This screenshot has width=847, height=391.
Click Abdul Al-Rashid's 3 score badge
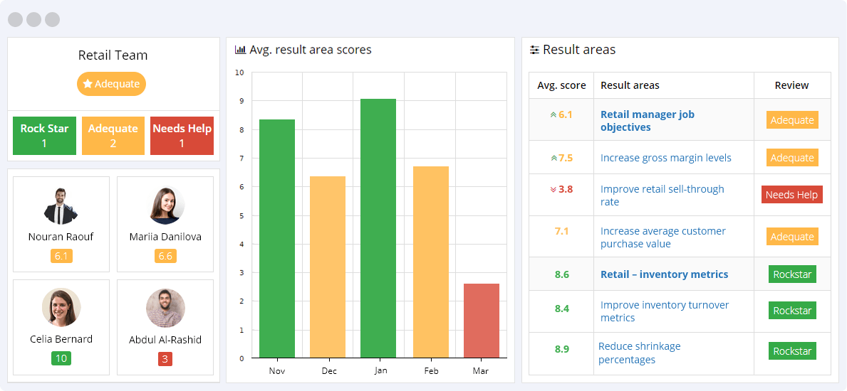point(165,358)
